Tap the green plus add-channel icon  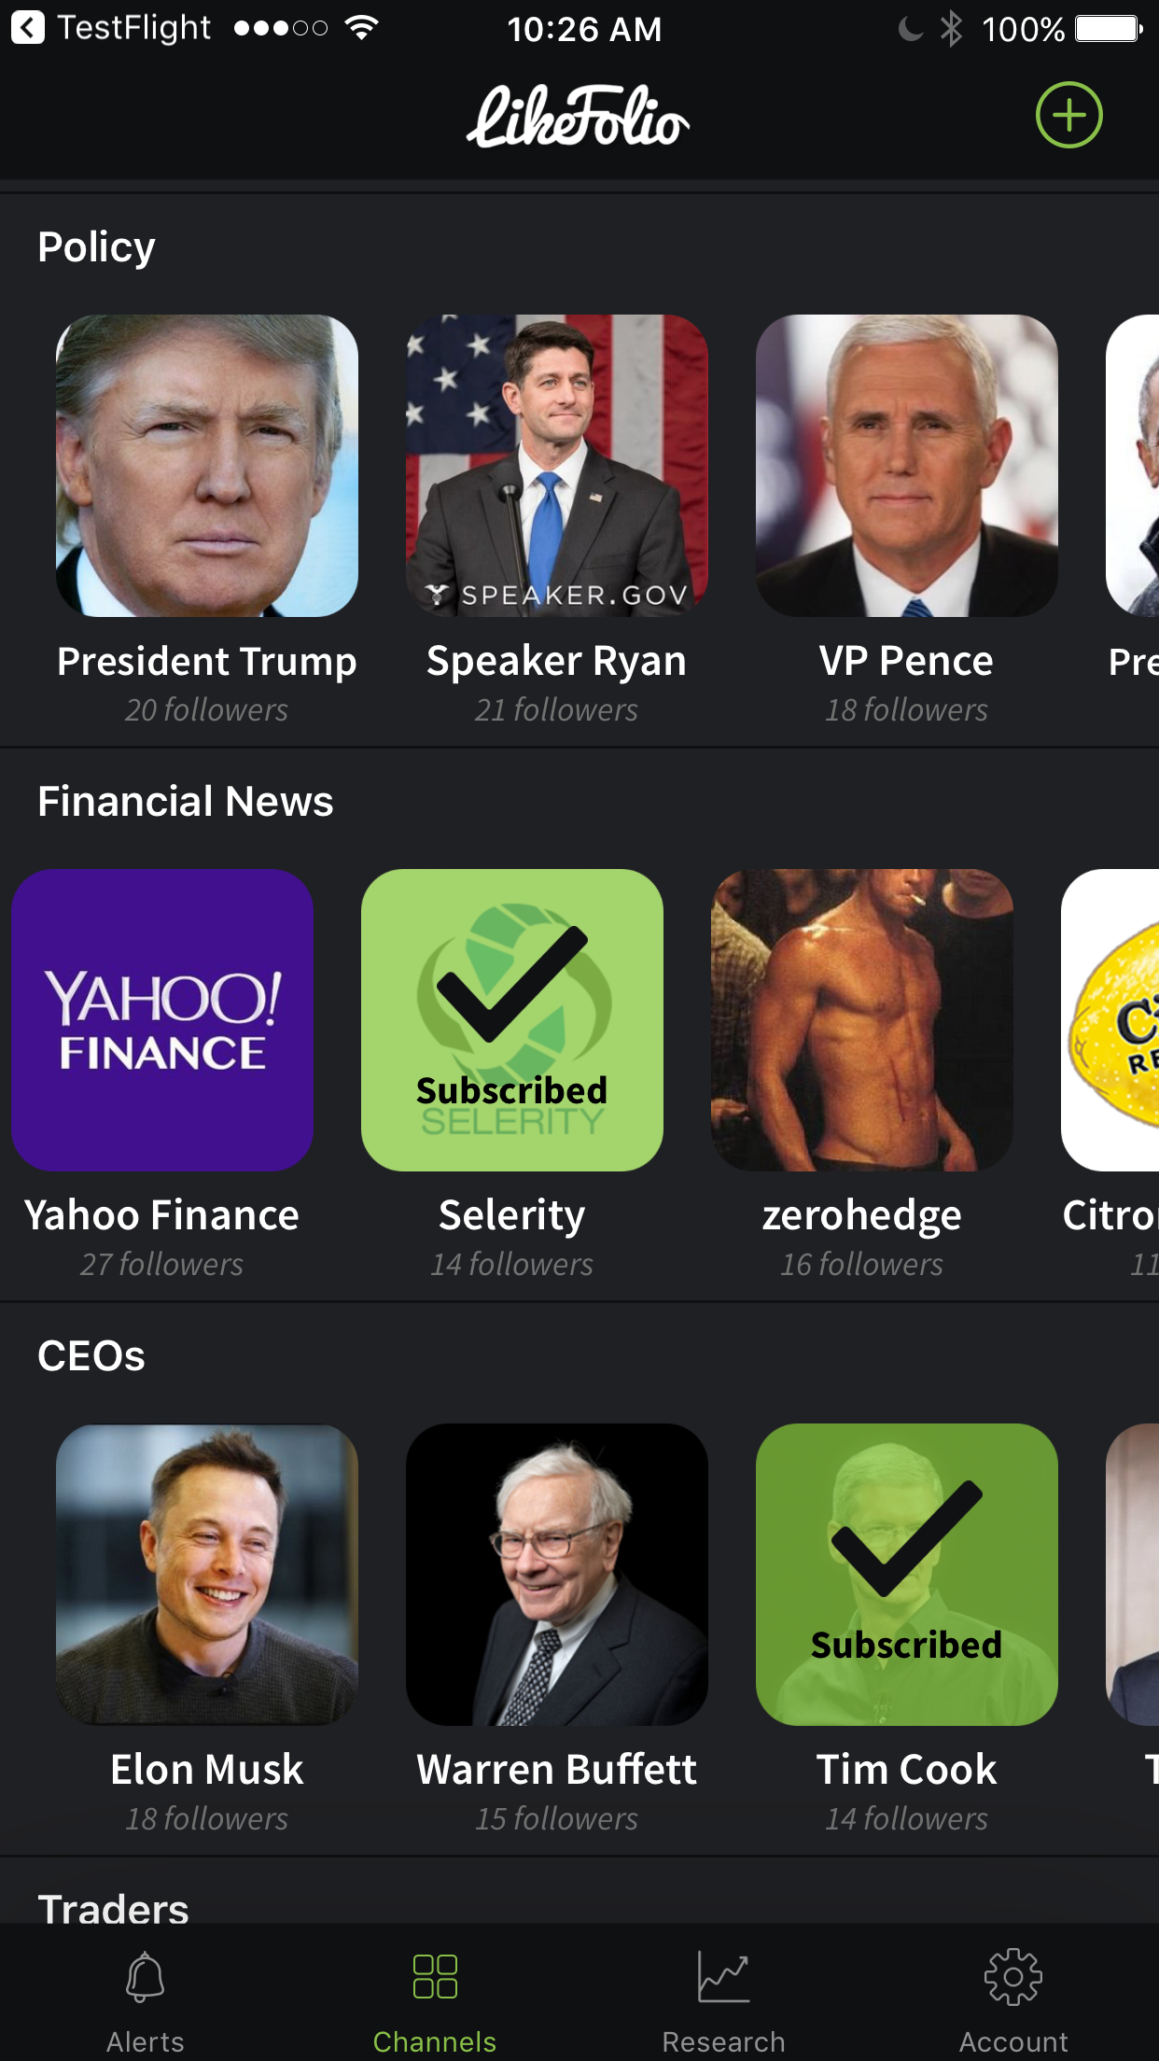pyautogui.click(x=1068, y=115)
